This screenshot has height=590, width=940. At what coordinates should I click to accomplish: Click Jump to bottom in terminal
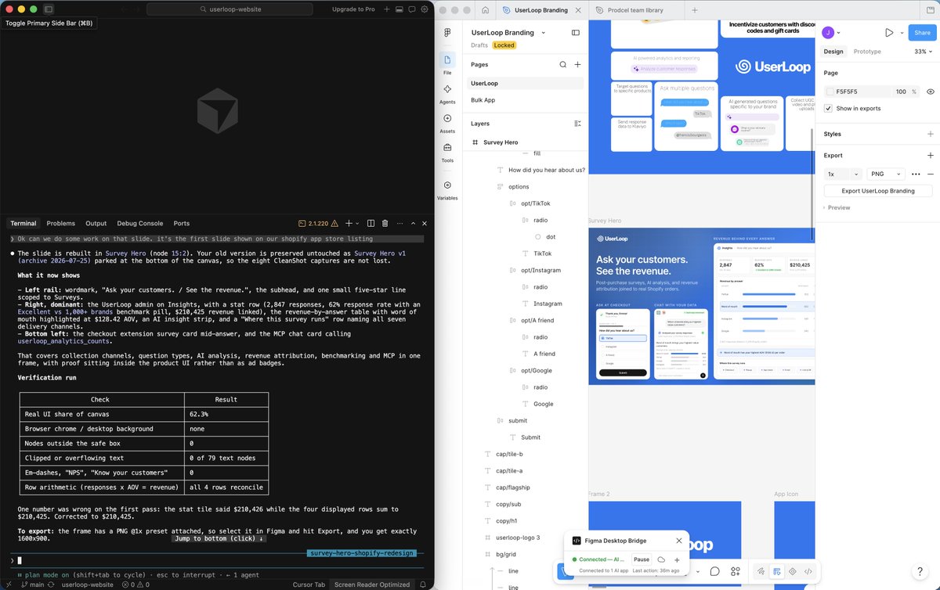[219, 538]
